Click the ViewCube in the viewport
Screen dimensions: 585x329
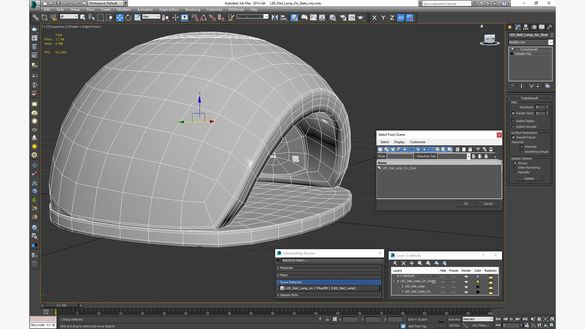tap(490, 39)
